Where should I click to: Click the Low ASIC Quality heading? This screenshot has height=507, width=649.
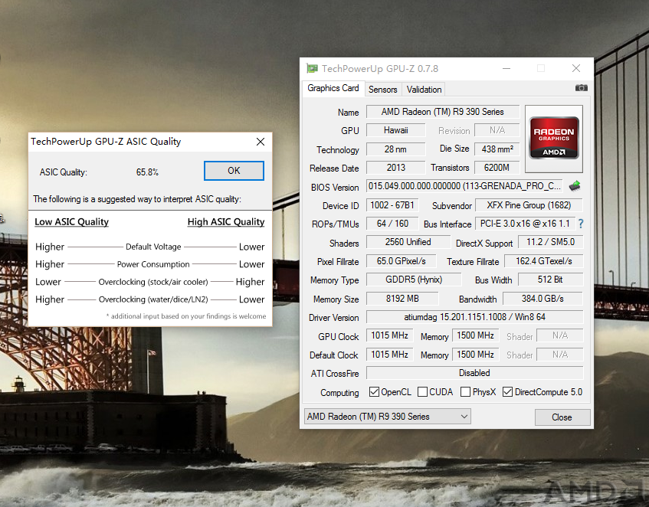[x=71, y=222]
